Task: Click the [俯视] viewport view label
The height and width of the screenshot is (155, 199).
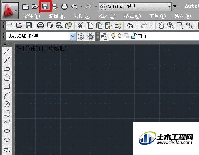Action: [x=33, y=49]
